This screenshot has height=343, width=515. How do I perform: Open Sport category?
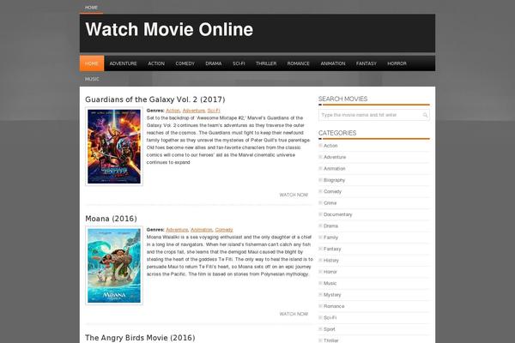point(329,329)
